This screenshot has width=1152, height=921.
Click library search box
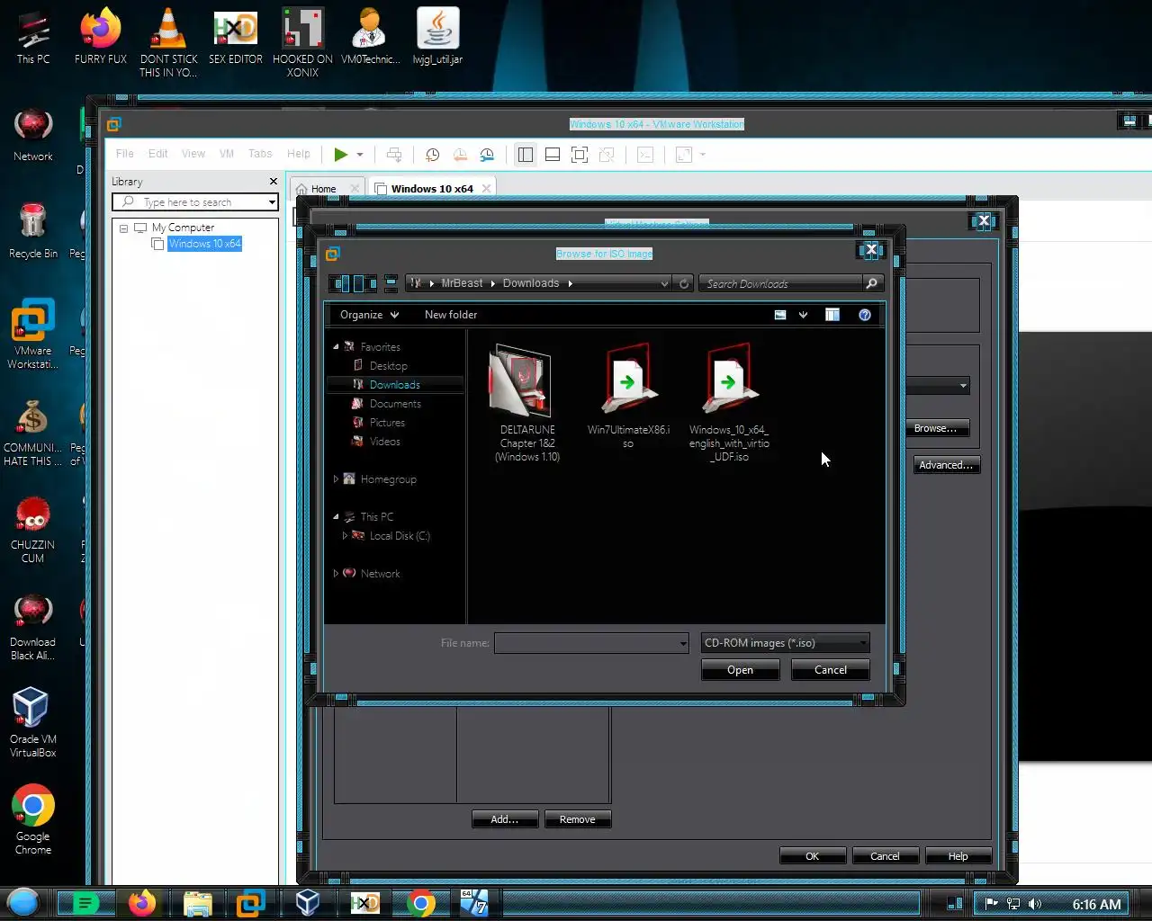click(x=195, y=202)
